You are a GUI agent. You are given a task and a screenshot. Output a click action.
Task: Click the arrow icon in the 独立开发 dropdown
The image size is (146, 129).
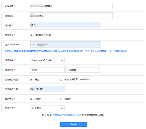point(62,108)
